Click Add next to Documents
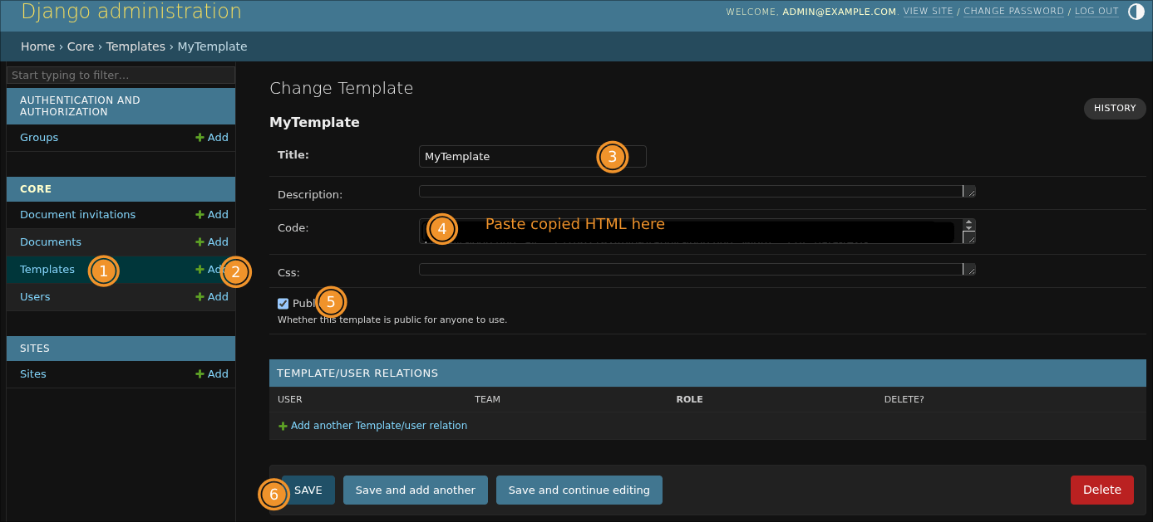Screen dimensions: 1153x522 212,242
